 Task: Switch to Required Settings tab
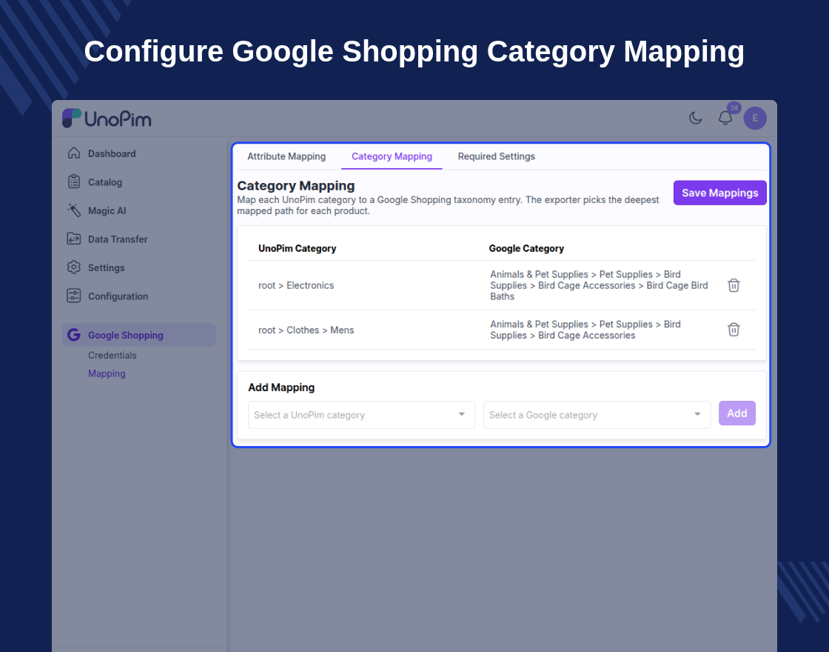pyautogui.click(x=497, y=156)
